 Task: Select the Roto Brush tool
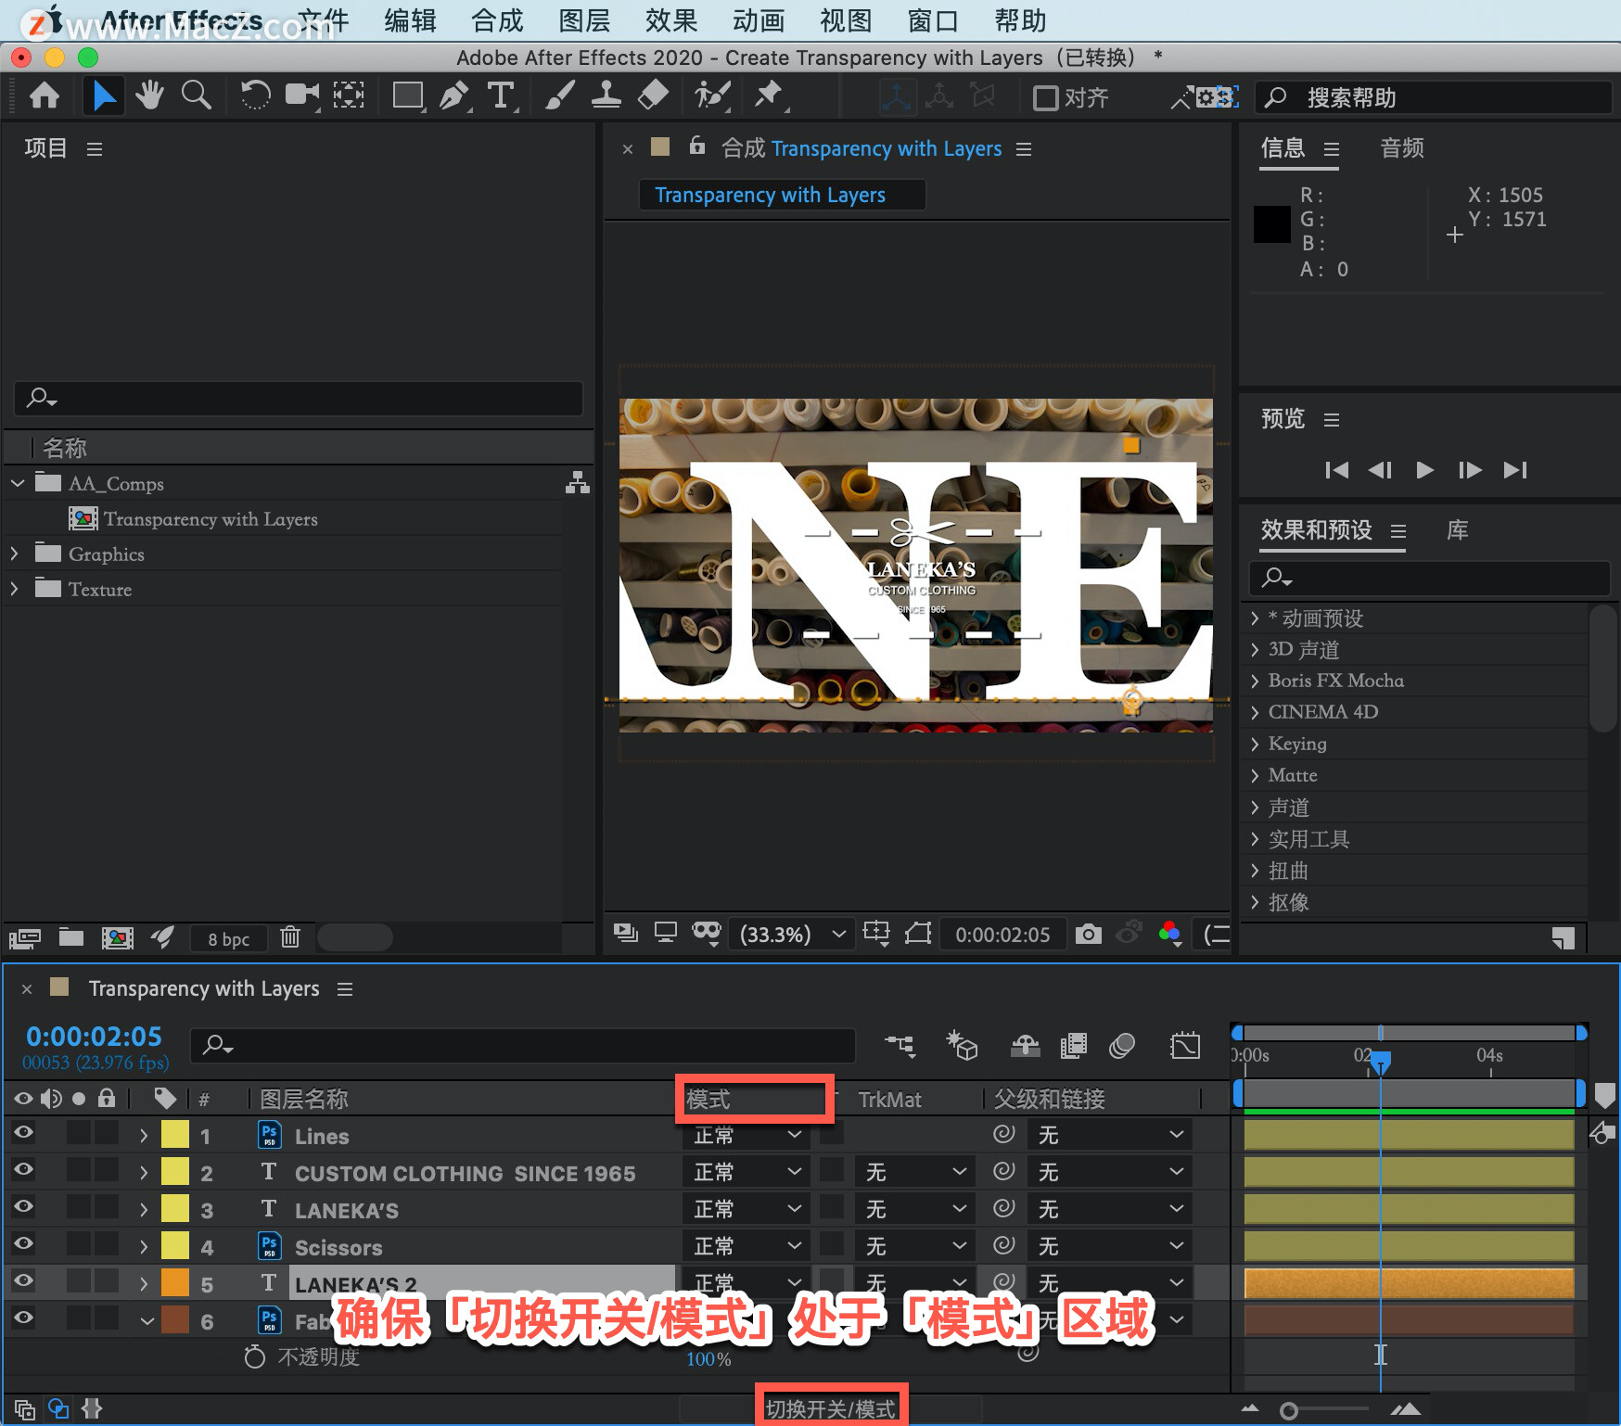coord(712,95)
